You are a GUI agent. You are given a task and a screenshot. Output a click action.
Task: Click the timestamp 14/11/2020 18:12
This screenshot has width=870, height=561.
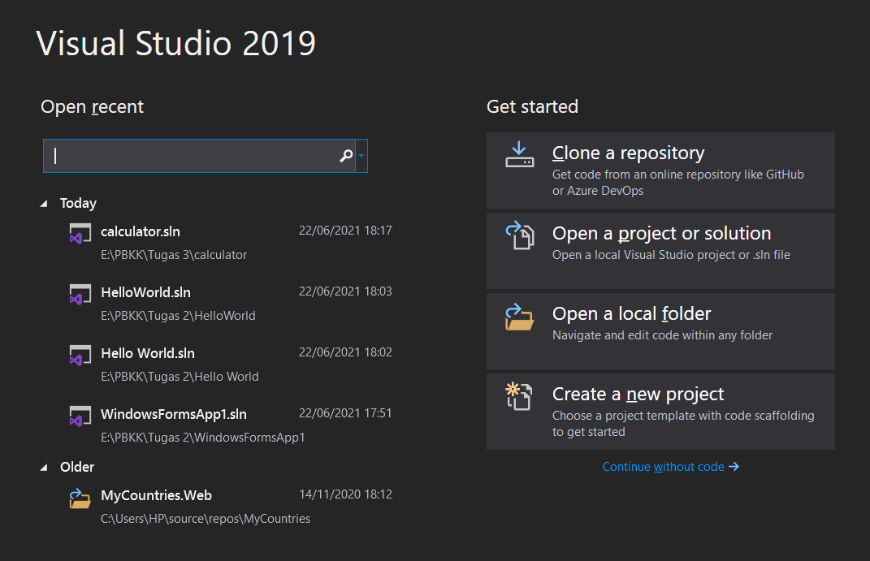click(x=345, y=494)
